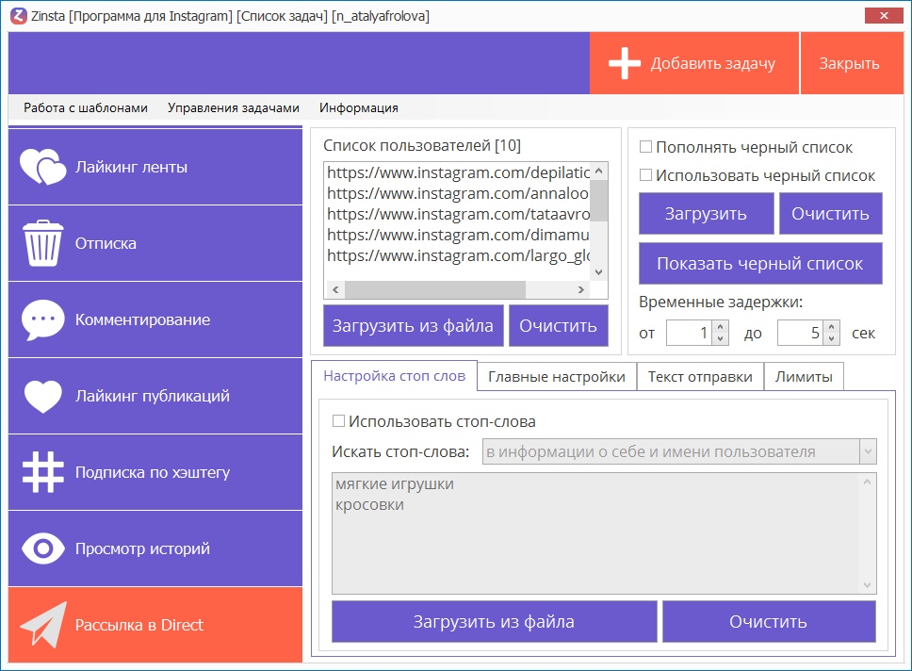
Task: Click the user list scroll up arrow
Action: click(x=599, y=172)
